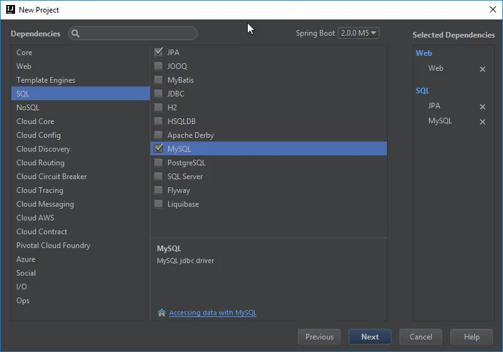Click the search magnifier icon

click(75, 33)
